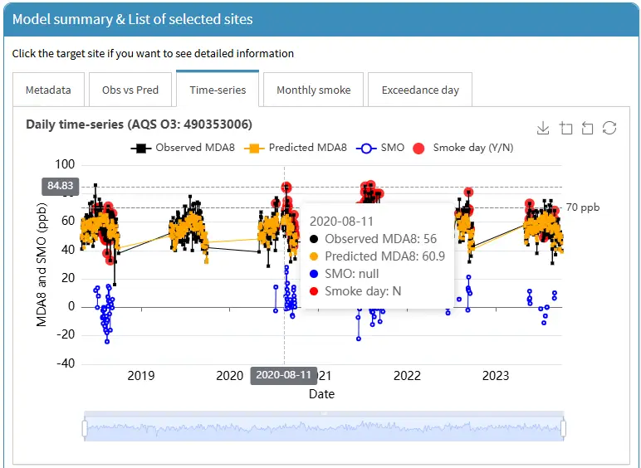
Task: Click the right handle of zoom slider
Action: [564, 428]
